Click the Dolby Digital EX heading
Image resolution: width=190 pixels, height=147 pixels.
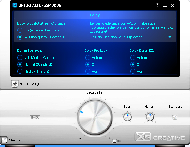click(142, 50)
